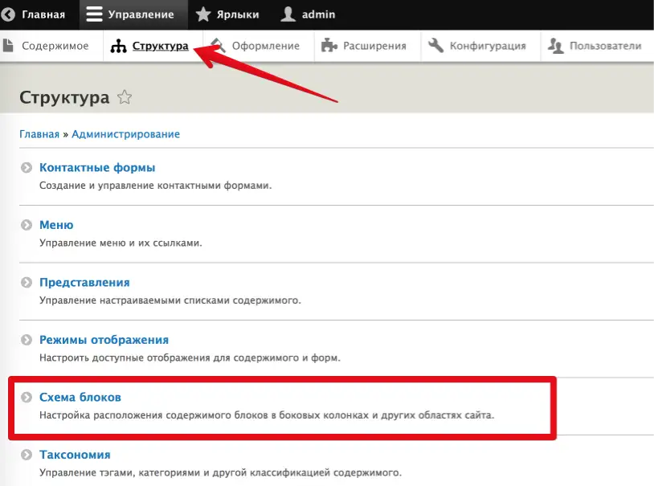The height and width of the screenshot is (486, 654).
Task: Open the Схема блоков link
Action: (x=80, y=398)
